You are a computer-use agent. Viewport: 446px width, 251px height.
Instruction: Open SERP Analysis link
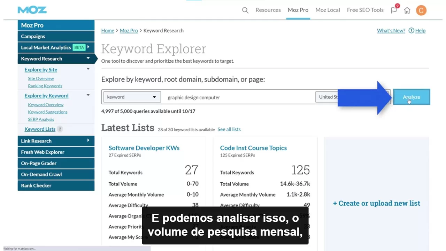point(41,119)
